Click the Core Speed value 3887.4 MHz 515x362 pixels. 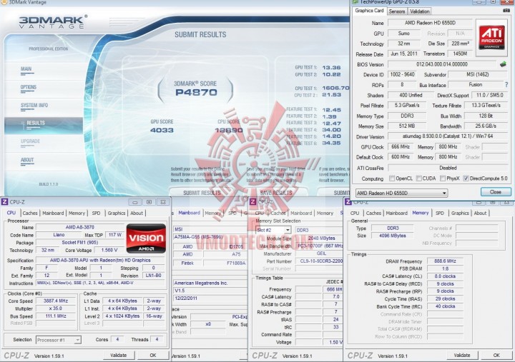pyautogui.click(x=56, y=301)
